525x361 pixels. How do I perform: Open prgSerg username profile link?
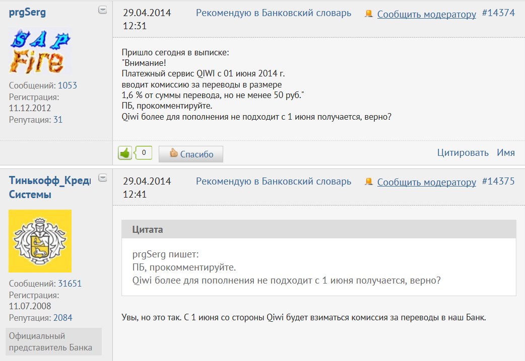pos(27,12)
